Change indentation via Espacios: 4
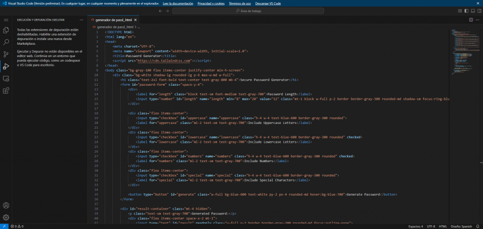 pos(416,226)
